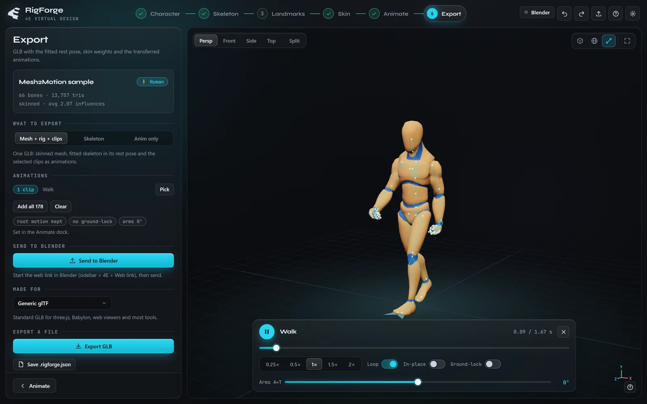Screen dimensions: 647x404
Task: Click the Arms A↔T slider handle
Action: click(418, 382)
